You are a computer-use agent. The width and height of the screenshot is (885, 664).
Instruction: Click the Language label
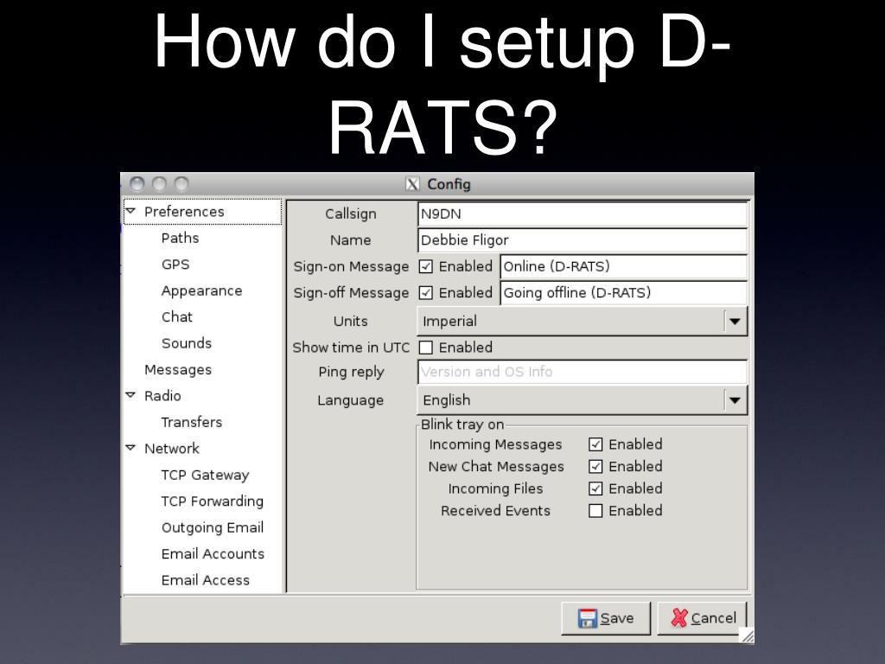pyautogui.click(x=351, y=400)
